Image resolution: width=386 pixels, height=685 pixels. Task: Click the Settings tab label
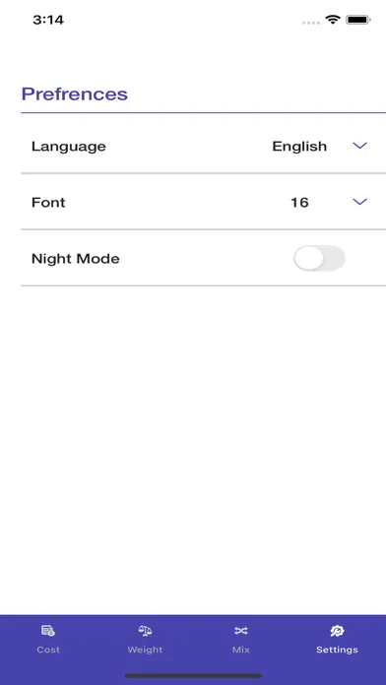(337, 650)
